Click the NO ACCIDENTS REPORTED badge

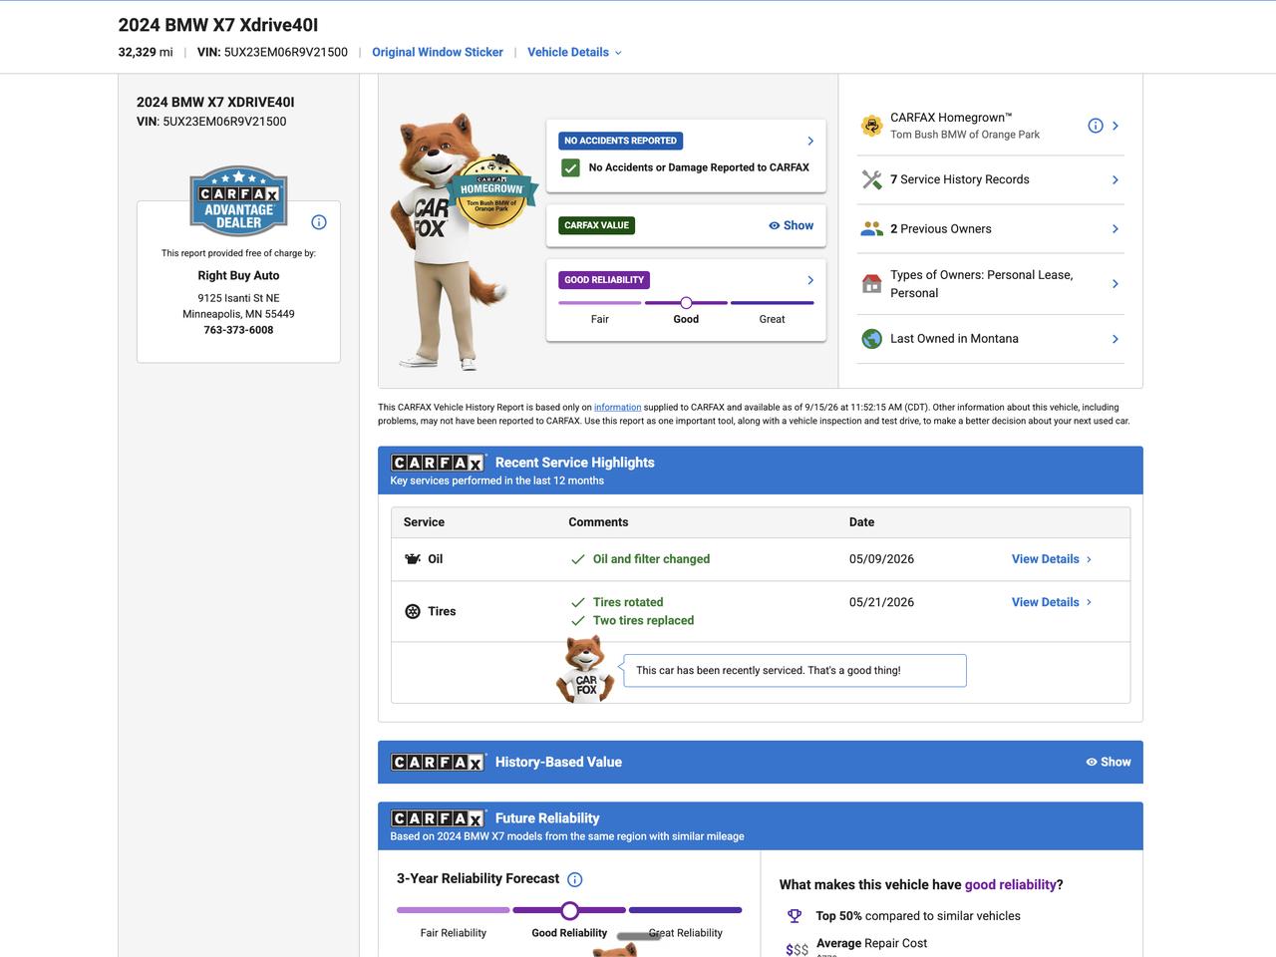point(620,141)
